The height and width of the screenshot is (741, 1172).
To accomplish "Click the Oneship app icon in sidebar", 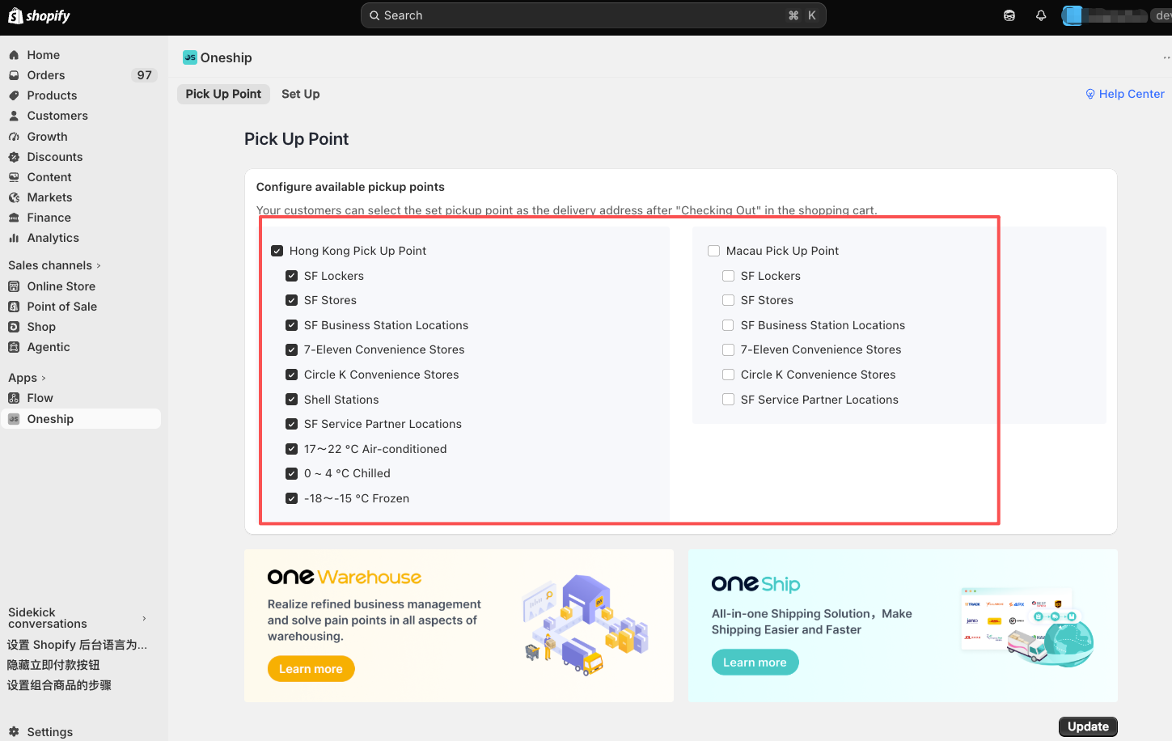I will [x=14, y=419].
